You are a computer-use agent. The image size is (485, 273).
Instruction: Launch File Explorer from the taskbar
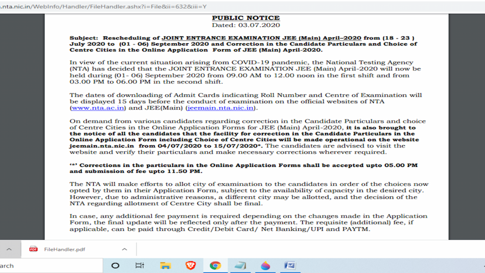[165, 265]
